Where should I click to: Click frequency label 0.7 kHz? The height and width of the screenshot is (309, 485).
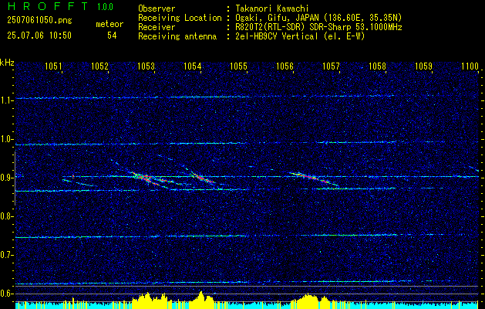click(6, 255)
